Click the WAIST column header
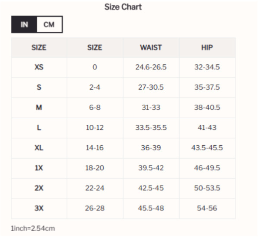 click(x=151, y=47)
